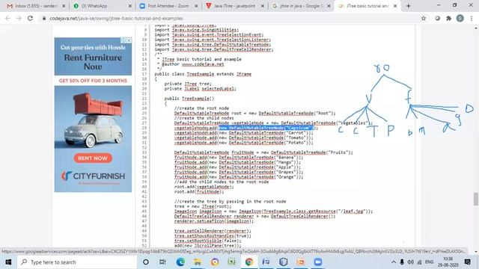Close the Rent Furniture ad
Viewport: 479px width, 269px height.
tap(129, 40)
